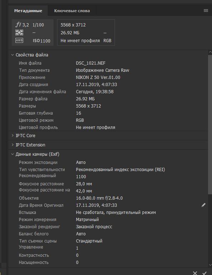Select the Режим экспозиции Авто value
This screenshot has width=212, height=275.
(x=81, y=162)
